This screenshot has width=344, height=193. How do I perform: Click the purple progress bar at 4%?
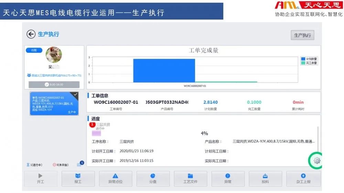coord(96,133)
